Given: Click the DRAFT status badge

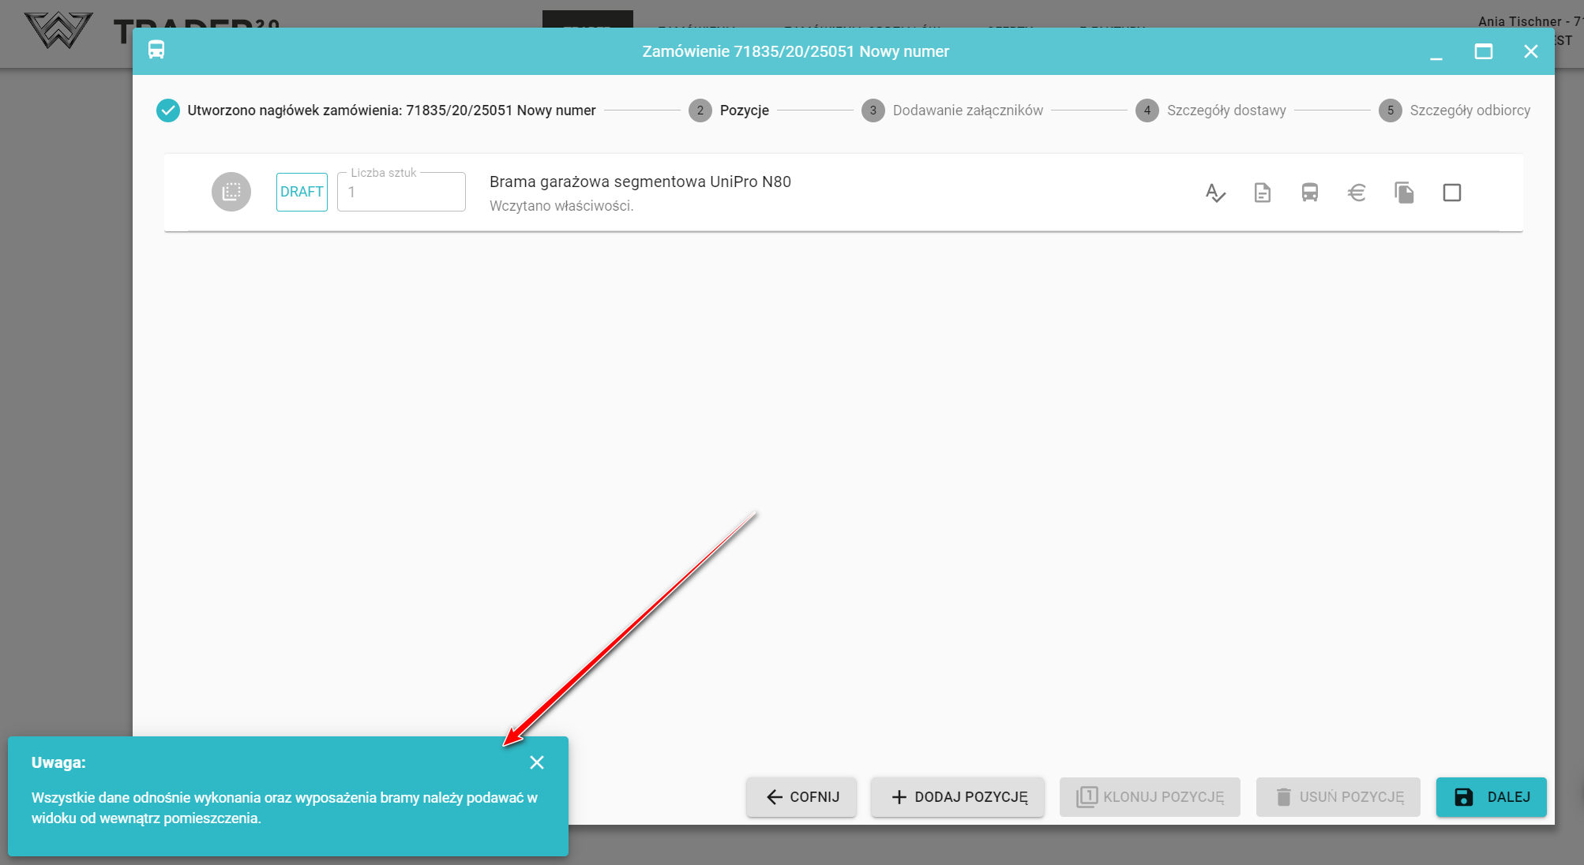Looking at the screenshot, I should click(302, 192).
